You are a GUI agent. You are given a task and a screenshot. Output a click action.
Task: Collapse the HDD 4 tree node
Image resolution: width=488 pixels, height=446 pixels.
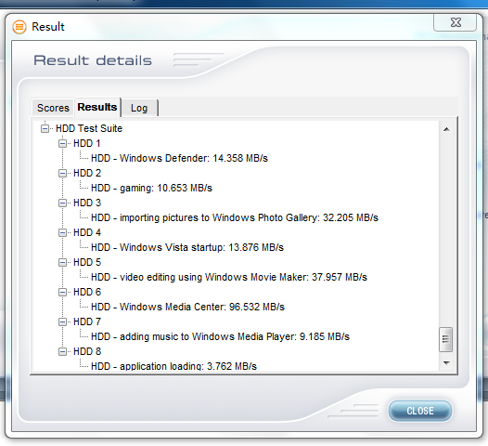(x=62, y=232)
